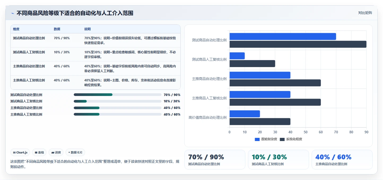Open the 70% / 90% data card
Screen dimensions: 383x180
(x=215, y=160)
